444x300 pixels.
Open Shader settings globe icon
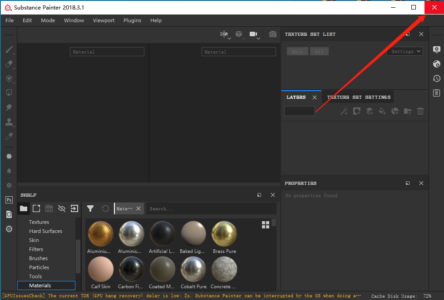(x=437, y=64)
